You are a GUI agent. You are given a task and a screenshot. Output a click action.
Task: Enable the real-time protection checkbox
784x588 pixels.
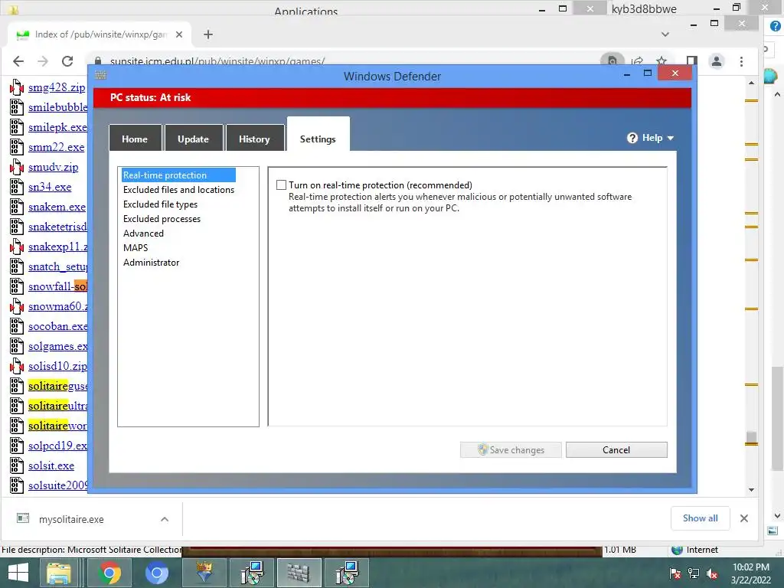tap(282, 185)
